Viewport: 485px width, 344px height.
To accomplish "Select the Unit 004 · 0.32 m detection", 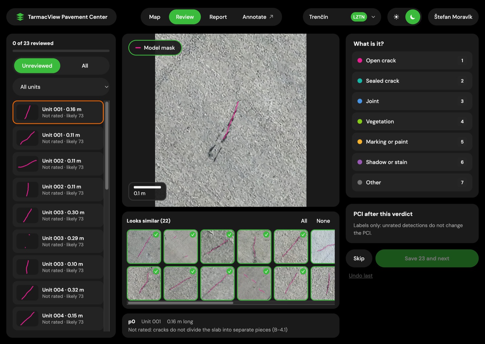I will pos(58,293).
